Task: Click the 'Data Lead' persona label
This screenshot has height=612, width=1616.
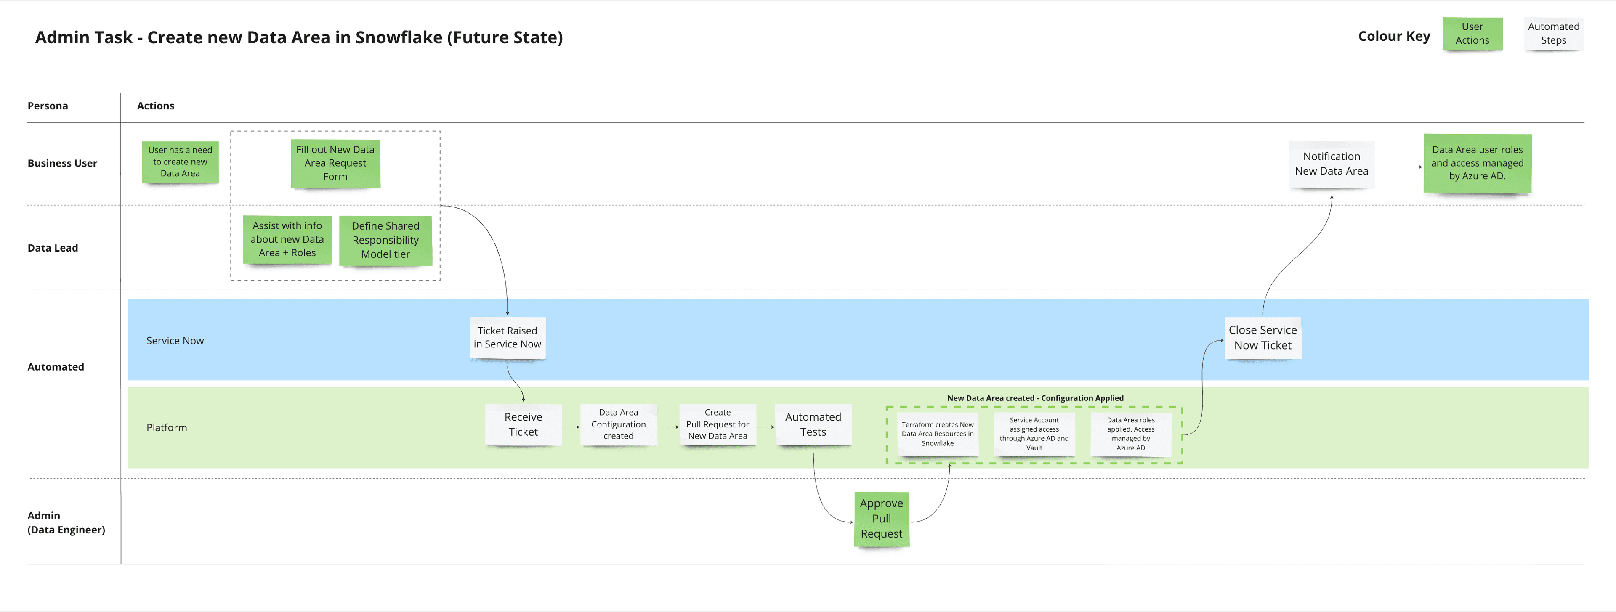Action: 53,248
